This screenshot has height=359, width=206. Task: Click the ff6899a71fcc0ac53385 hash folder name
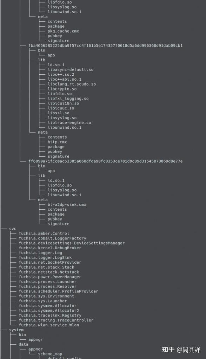click(x=105, y=161)
